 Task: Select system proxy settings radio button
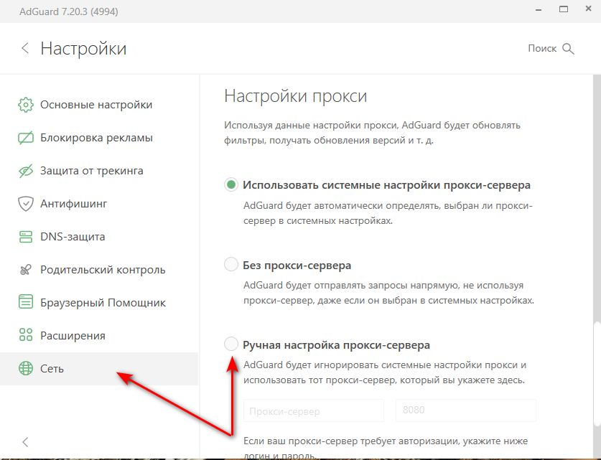[x=231, y=184]
